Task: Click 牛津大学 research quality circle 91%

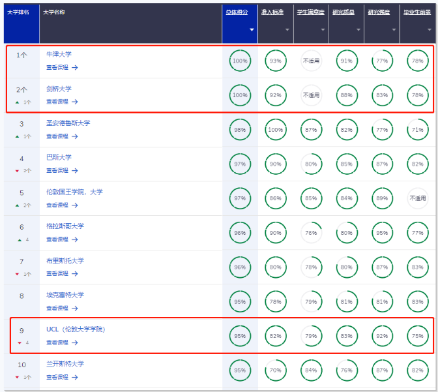Action: point(346,61)
